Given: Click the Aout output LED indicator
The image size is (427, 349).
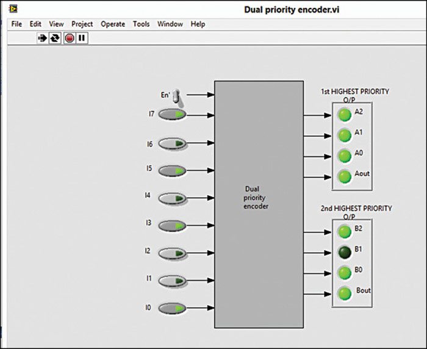Looking at the screenshot, I should pos(345,176).
